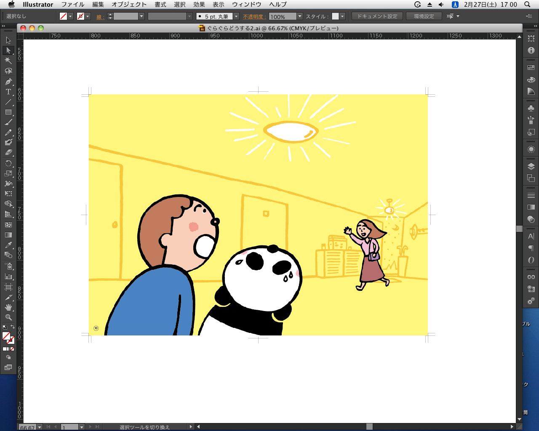
Task: Open the ウィンドウ menu
Action: [x=247, y=5]
